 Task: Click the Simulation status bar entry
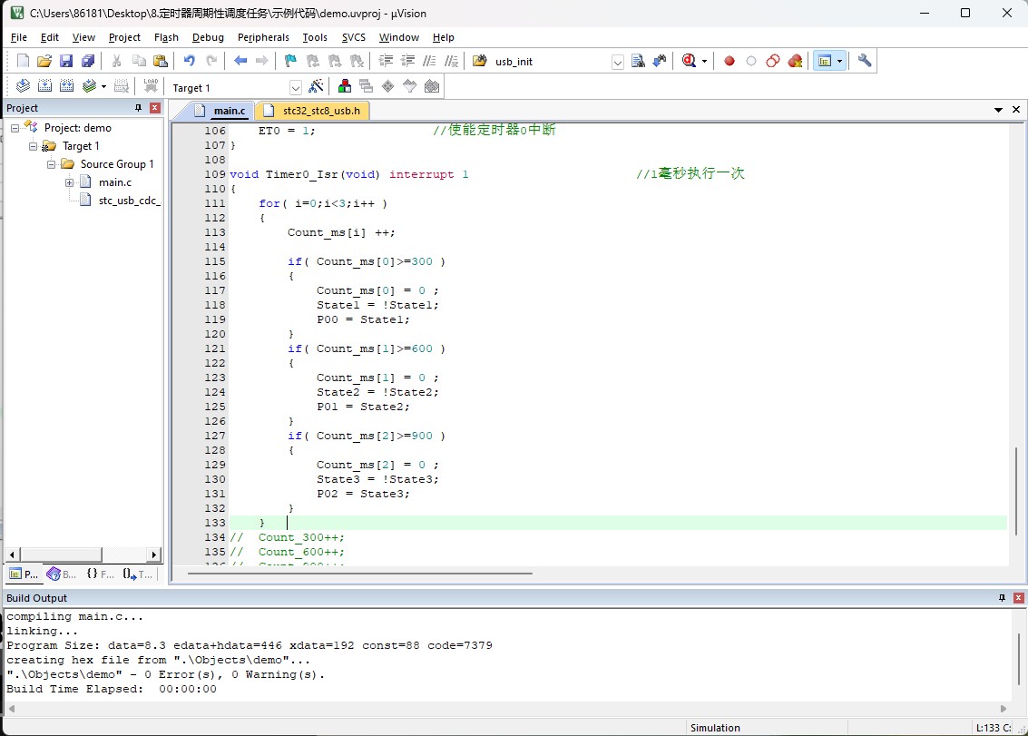(715, 728)
